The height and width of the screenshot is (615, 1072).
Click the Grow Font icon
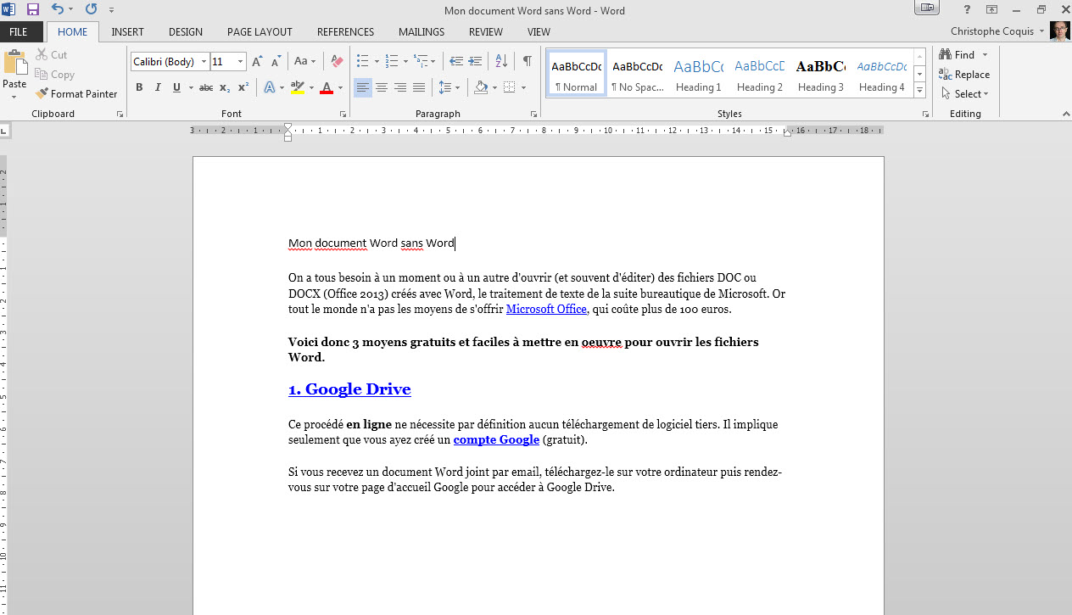(x=258, y=62)
